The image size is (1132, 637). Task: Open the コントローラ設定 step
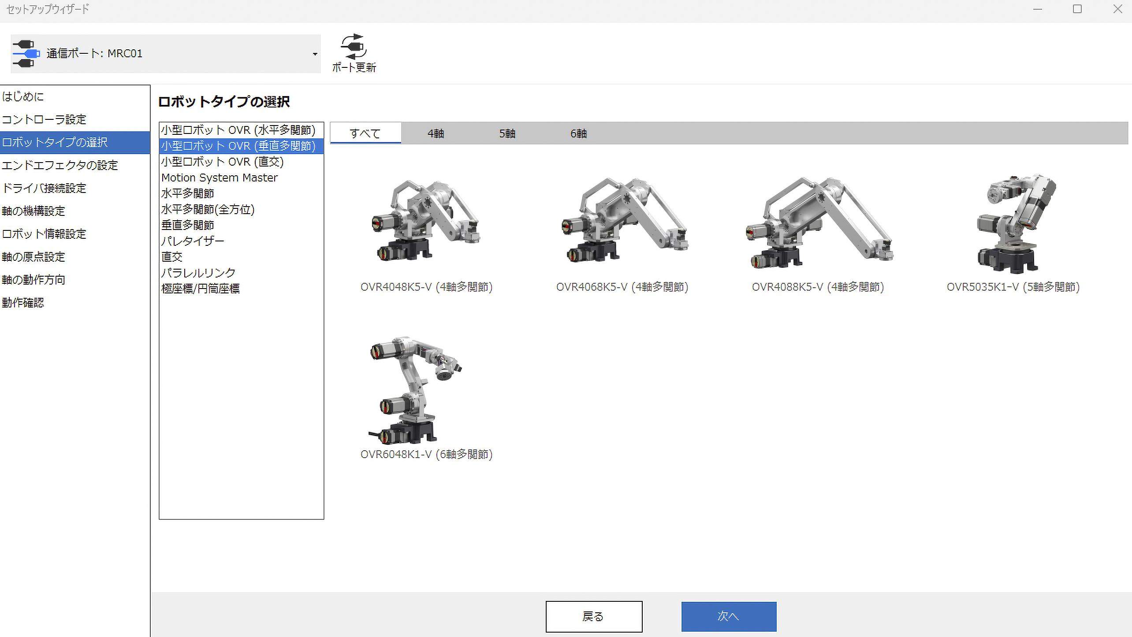[x=75, y=119]
